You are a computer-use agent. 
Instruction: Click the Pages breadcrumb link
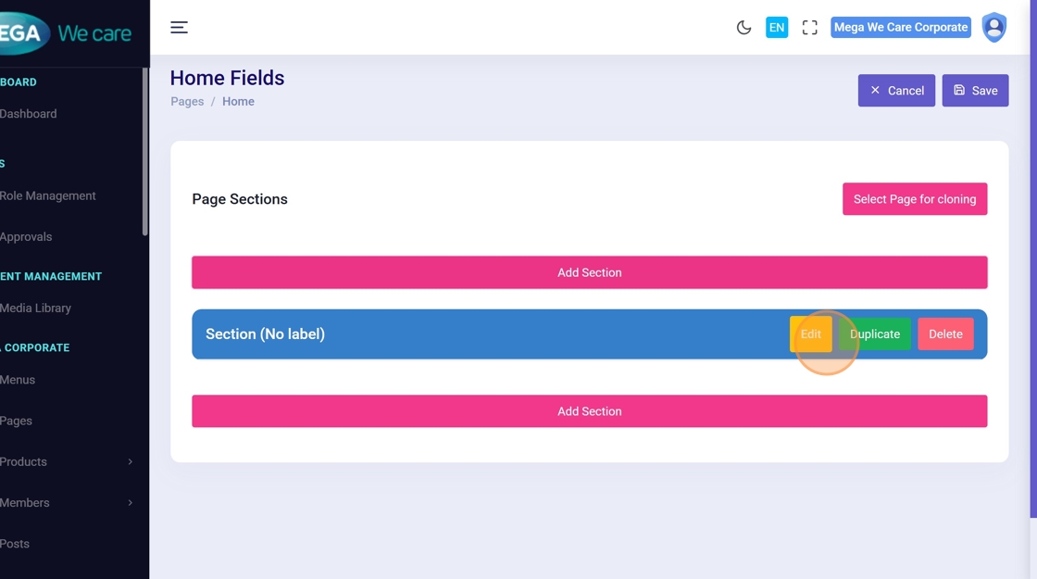point(187,102)
